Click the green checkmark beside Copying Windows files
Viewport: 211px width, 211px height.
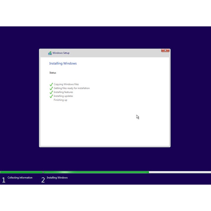click(51, 84)
